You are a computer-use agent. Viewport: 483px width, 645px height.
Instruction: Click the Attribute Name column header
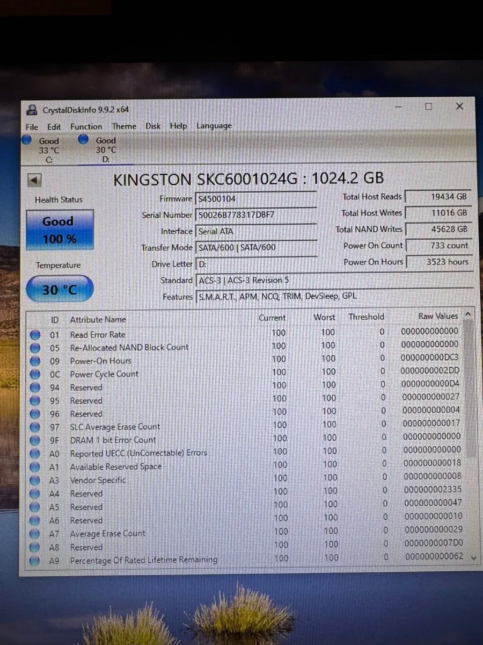pyautogui.click(x=98, y=319)
